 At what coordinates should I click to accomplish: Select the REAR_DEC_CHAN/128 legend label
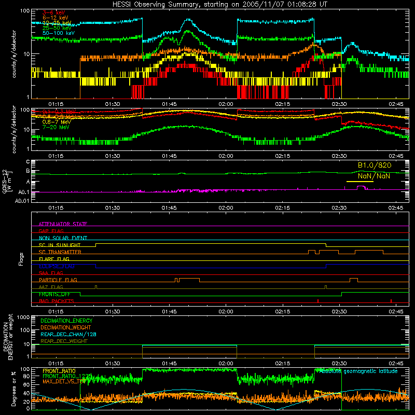[x=68, y=335]
